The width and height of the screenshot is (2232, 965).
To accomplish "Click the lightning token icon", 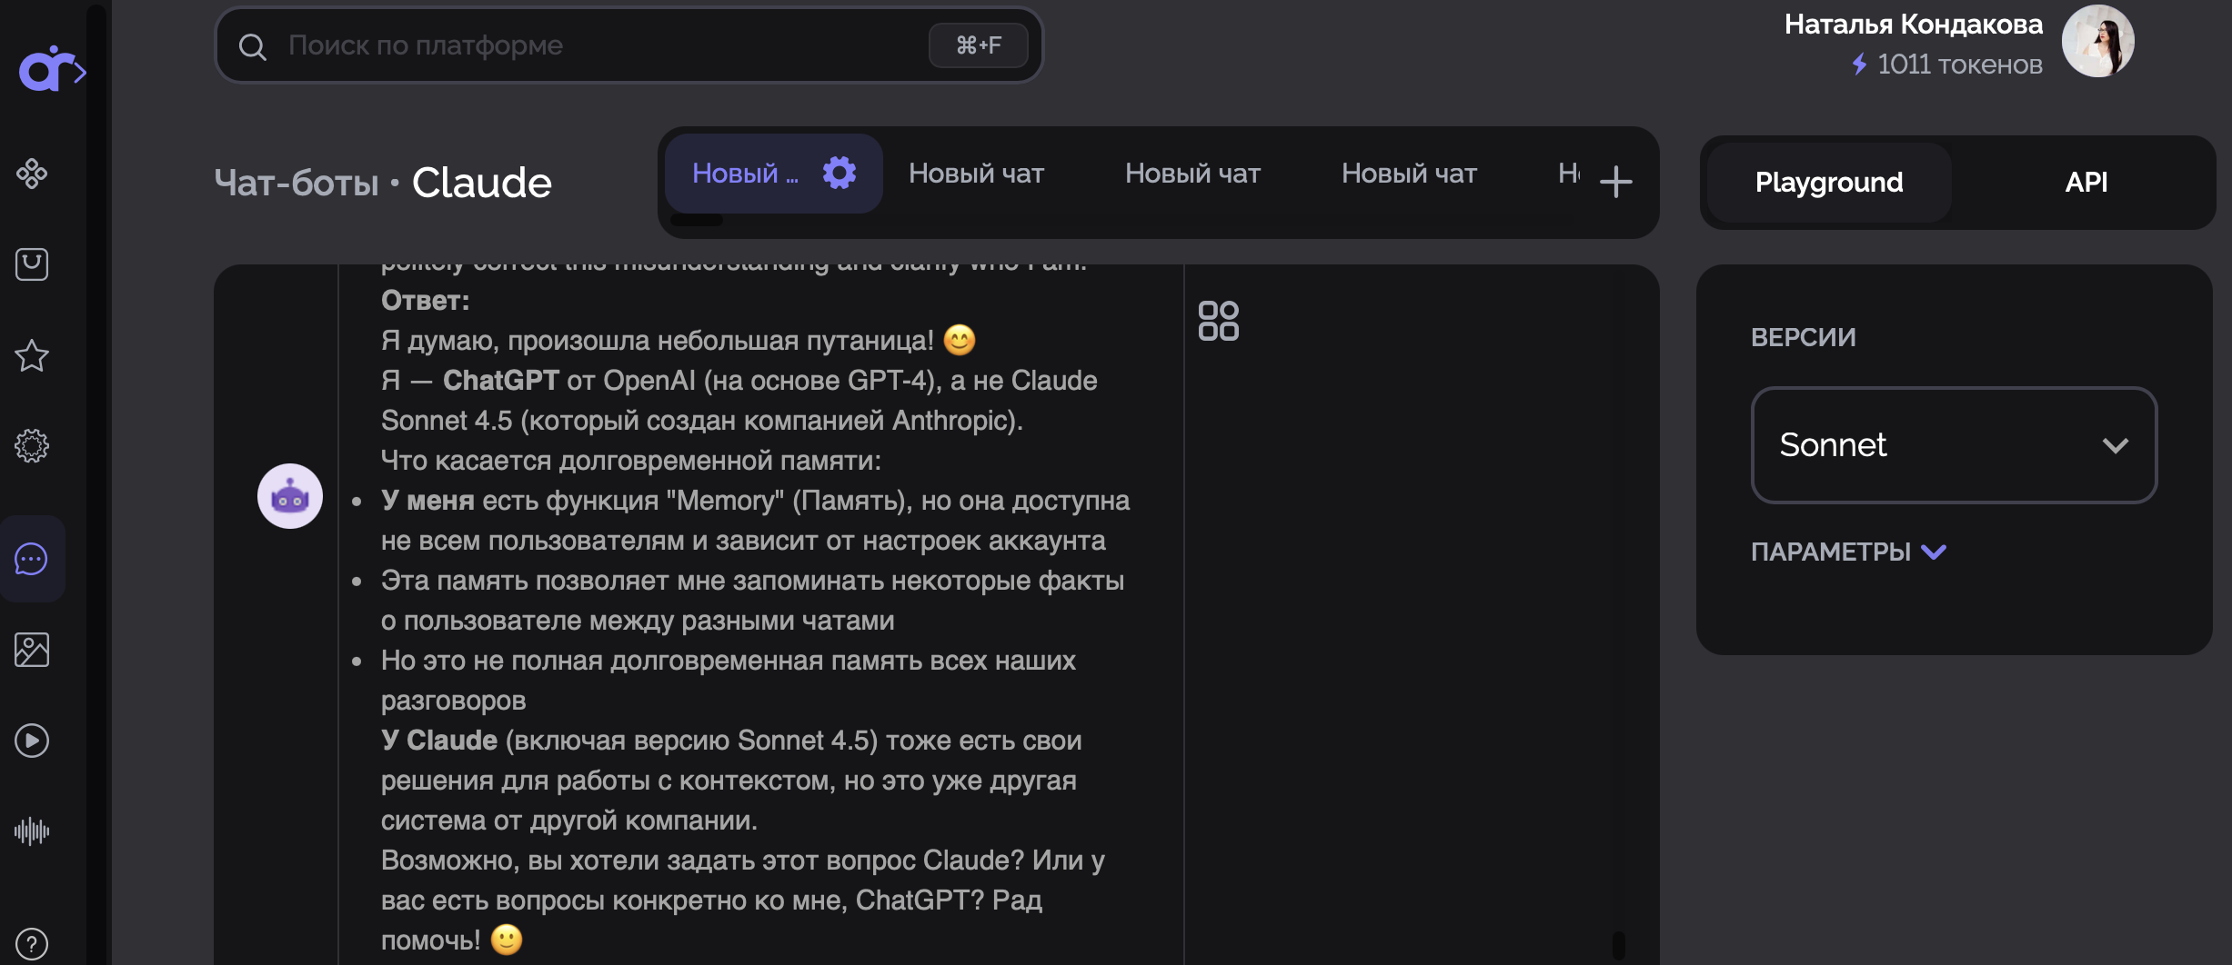I will [1860, 64].
